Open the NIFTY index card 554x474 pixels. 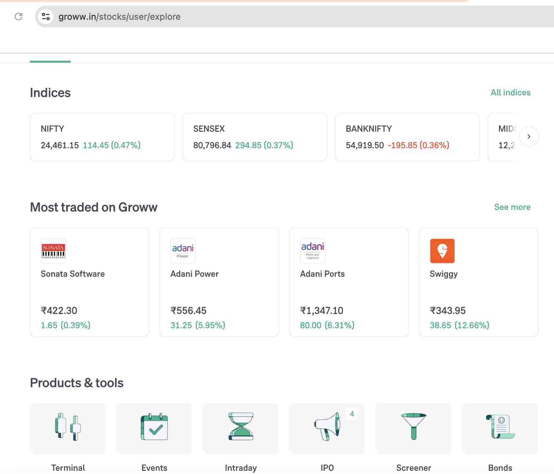coord(102,137)
